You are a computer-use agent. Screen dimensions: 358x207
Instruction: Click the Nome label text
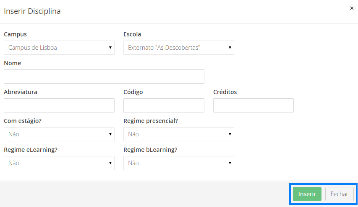(12, 63)
